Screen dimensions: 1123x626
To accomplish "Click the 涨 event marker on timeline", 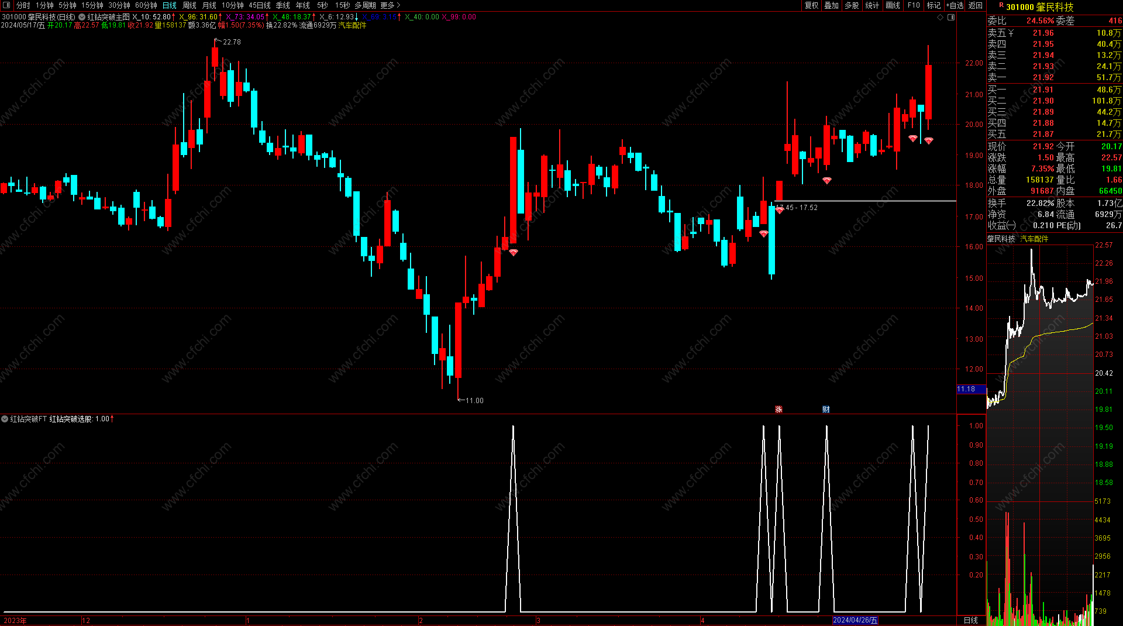I will [778, 409].
